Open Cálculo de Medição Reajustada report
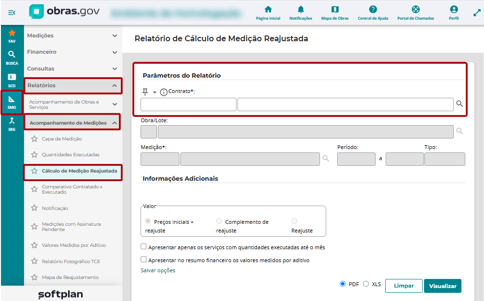This screenshot has height=301, width=484. (x=79, y=171)
